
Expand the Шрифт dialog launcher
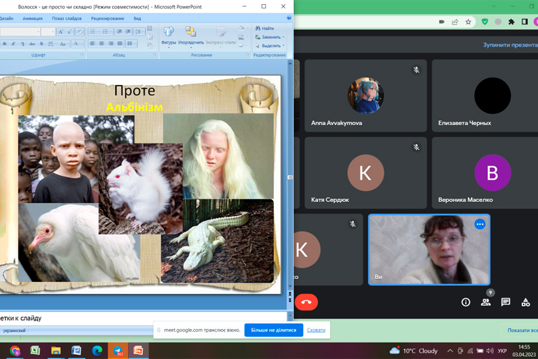coord(82,54)
